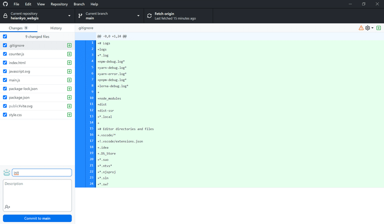
Task: Open the Repository menu
Action: point(59,4)
